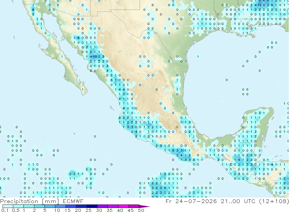Click the 40–45 mm magenta legend swatch
The image size is (289, 212).
pos(123,206)
